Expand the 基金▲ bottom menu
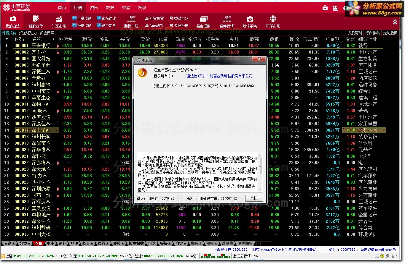Screen dimensions: 405x264 click(x=88, y=243)
